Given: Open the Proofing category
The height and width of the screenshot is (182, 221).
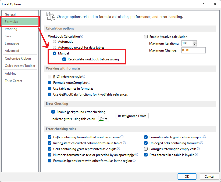Looking at the screenshot, I should coord(11,29).
